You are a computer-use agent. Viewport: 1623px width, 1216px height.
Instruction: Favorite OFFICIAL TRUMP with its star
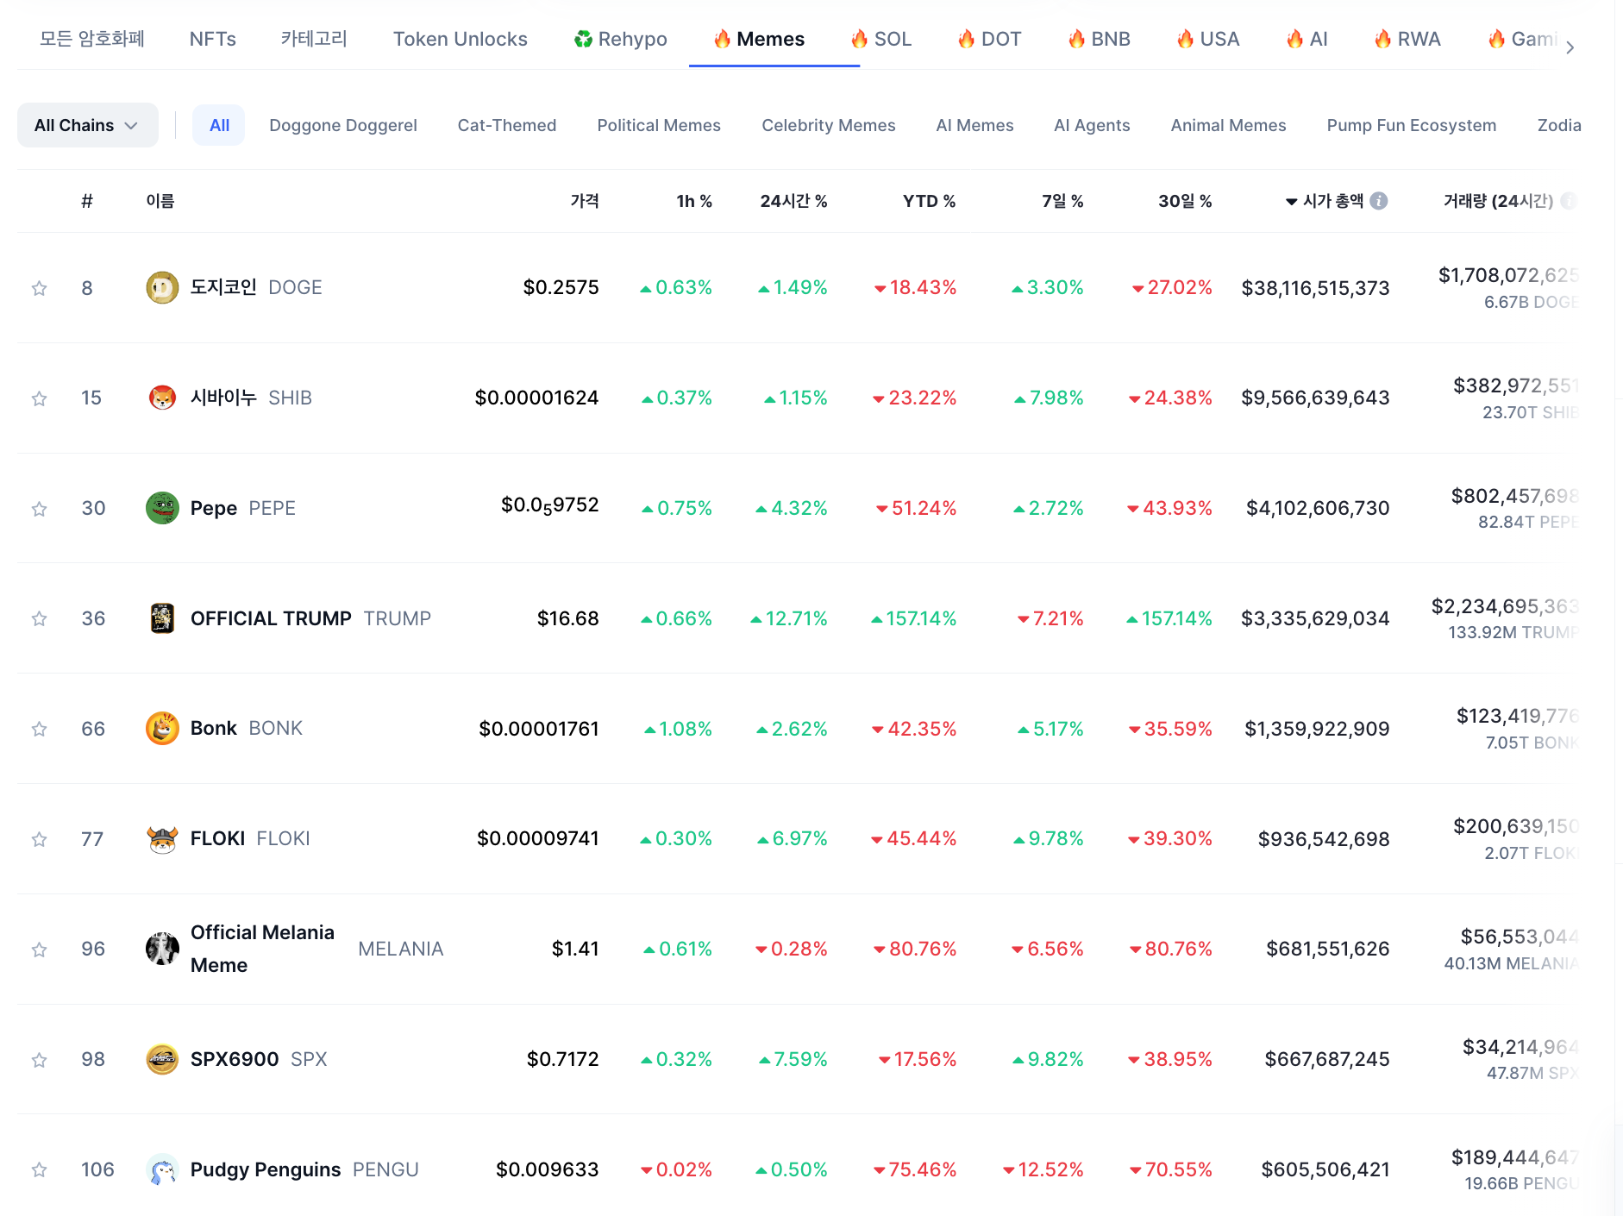39,618
